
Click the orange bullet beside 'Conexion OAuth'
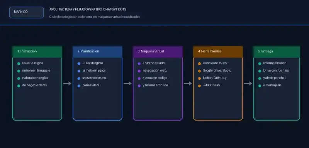coord(199,64)
